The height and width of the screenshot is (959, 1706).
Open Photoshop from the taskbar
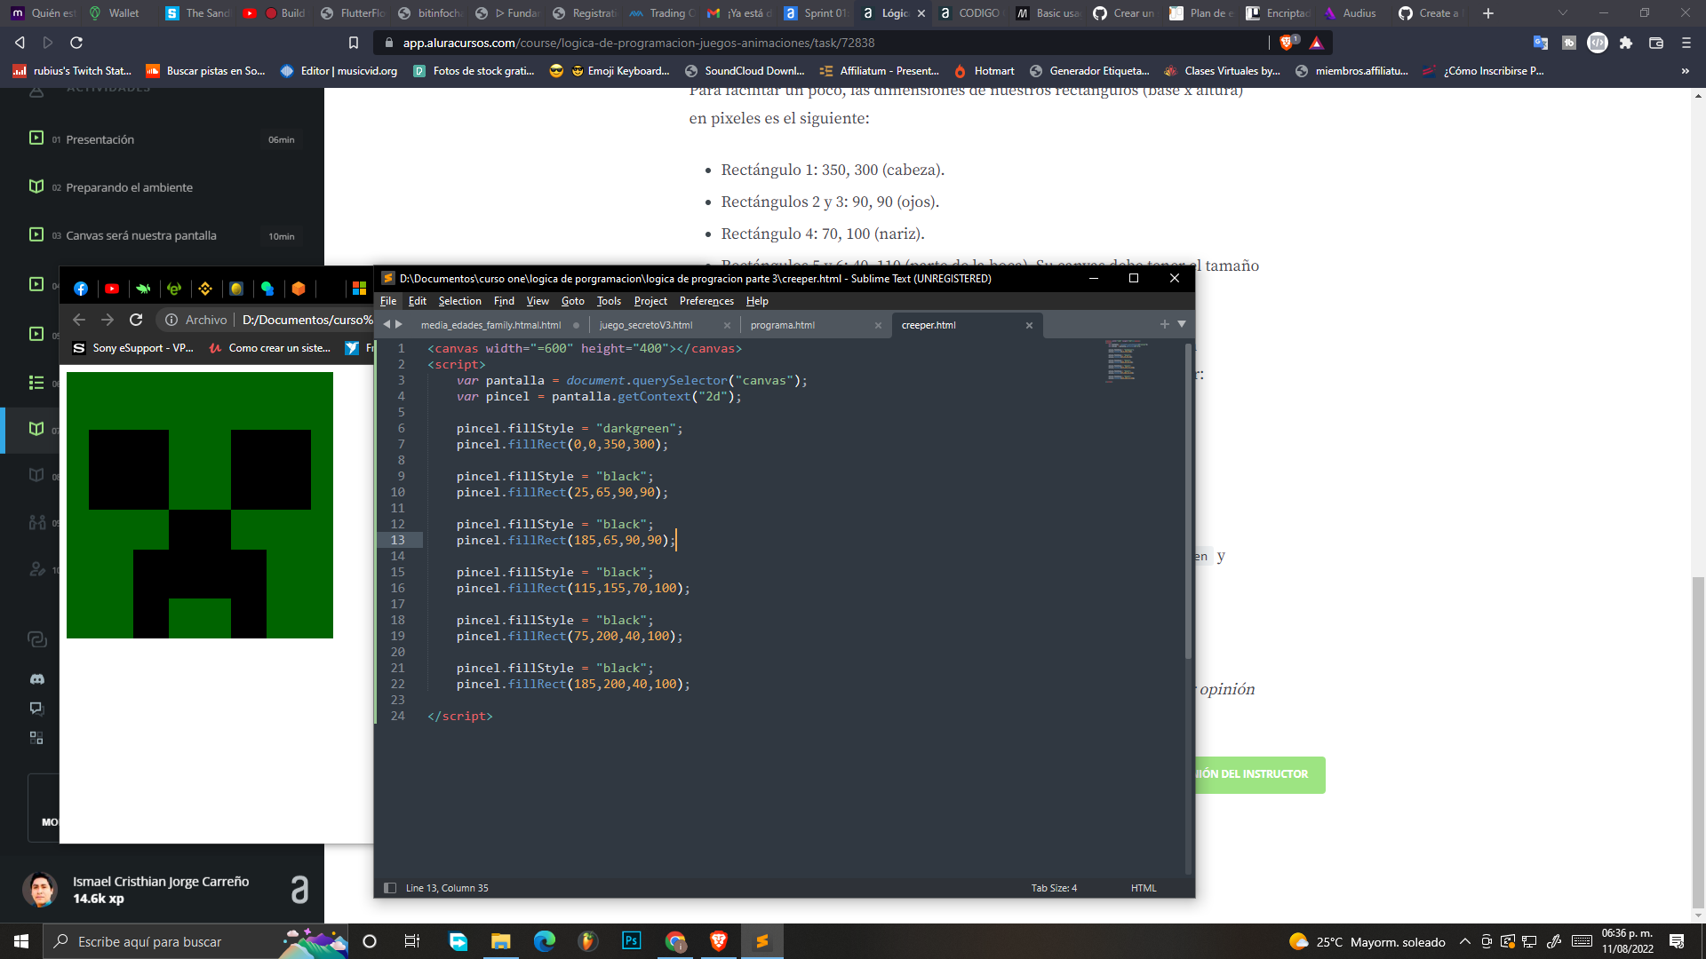632,941
